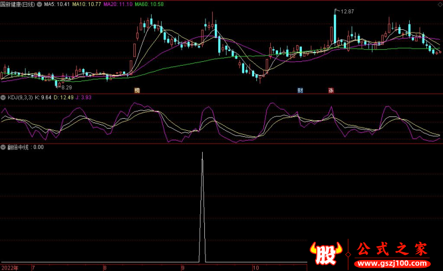Open the 翻倍中线 indicator dropdown arrow
The width and height of the screenshot is (443, 271).
3,147
